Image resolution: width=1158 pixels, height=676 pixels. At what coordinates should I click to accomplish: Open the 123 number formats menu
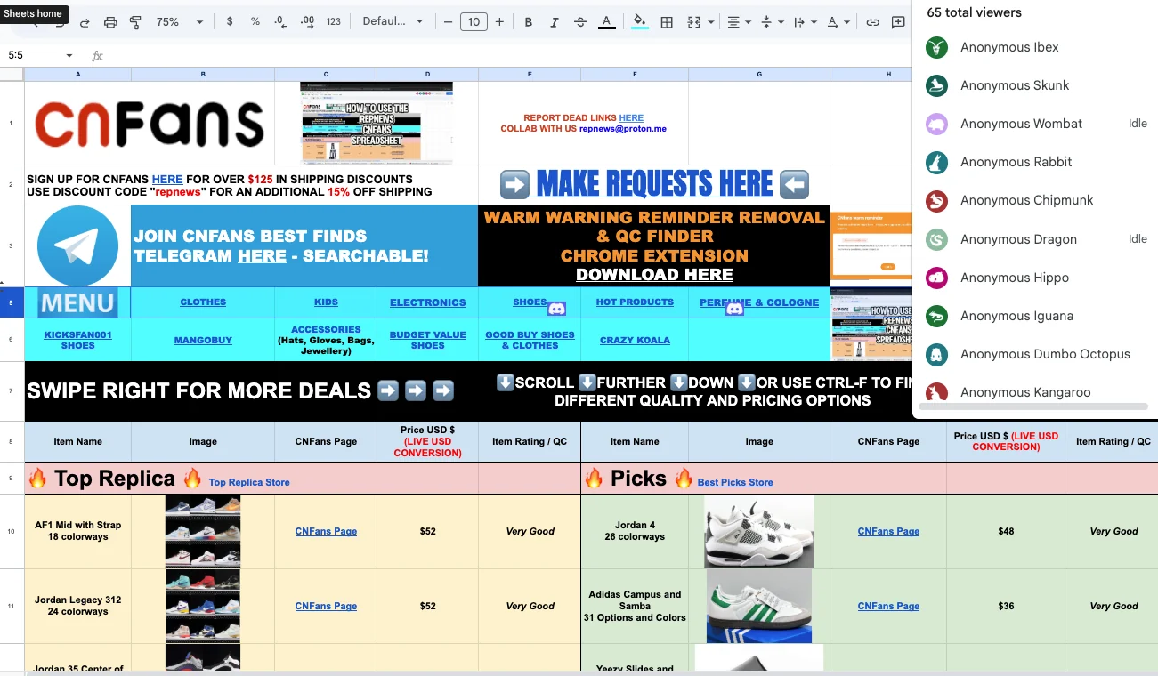point(334,21)
